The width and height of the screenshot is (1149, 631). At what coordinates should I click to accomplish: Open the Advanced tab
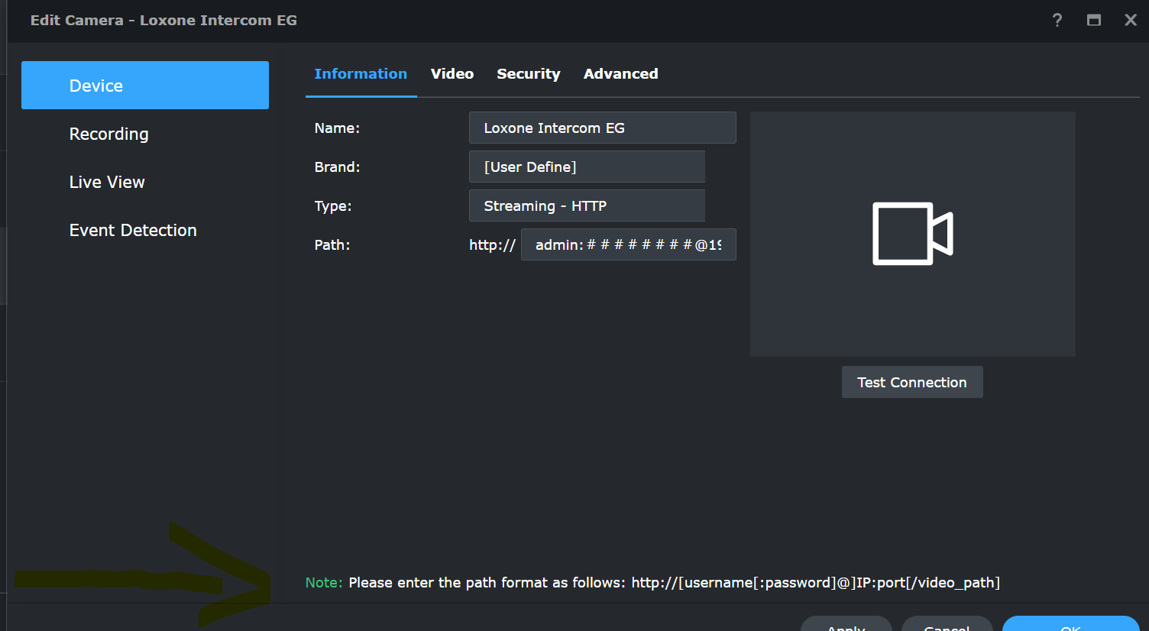tap(621, 74)
